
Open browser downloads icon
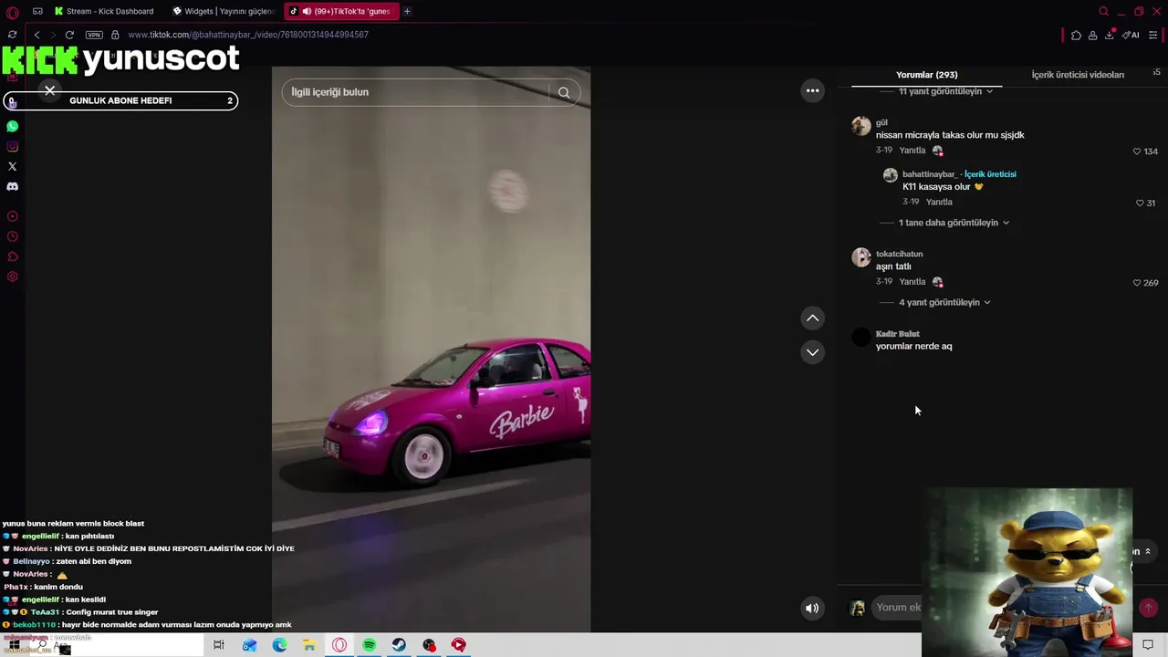(1110, 35)
